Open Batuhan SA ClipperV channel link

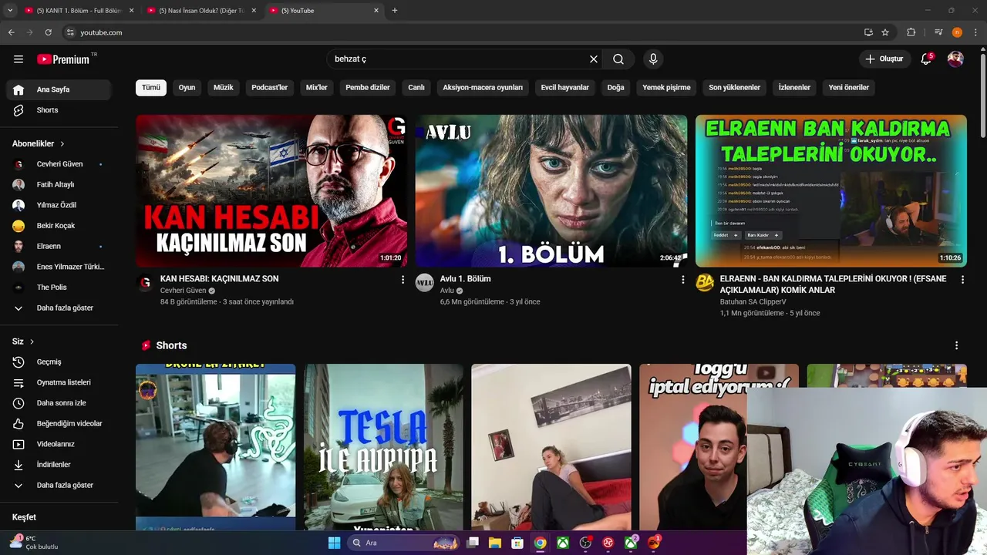(x=753, y=301)
